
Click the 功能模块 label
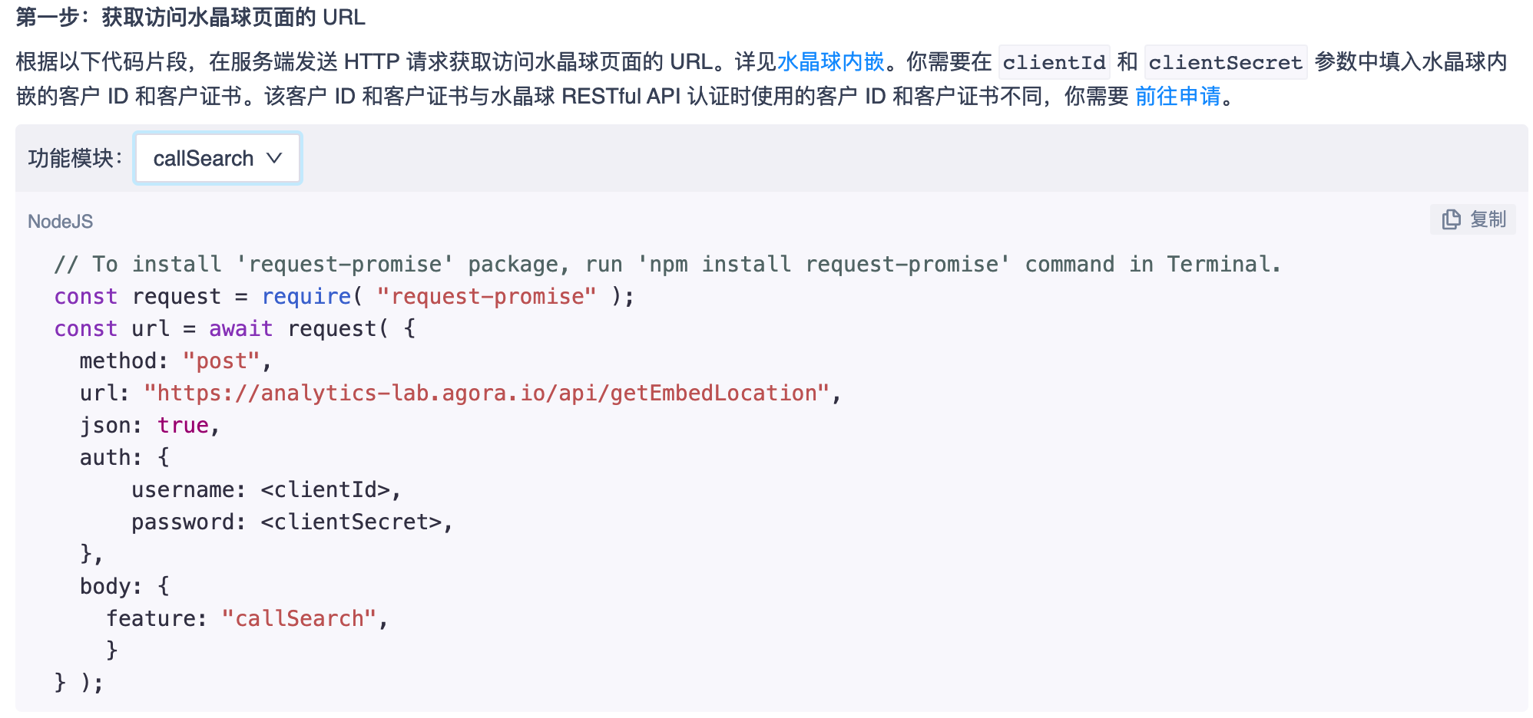pos(74,159)
